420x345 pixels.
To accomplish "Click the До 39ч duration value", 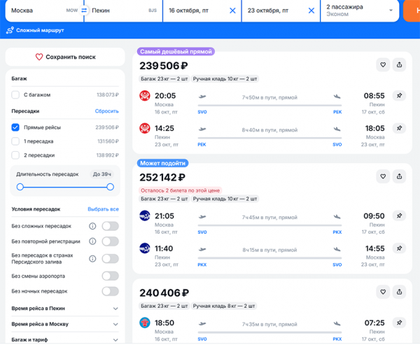I will [101, 174].
